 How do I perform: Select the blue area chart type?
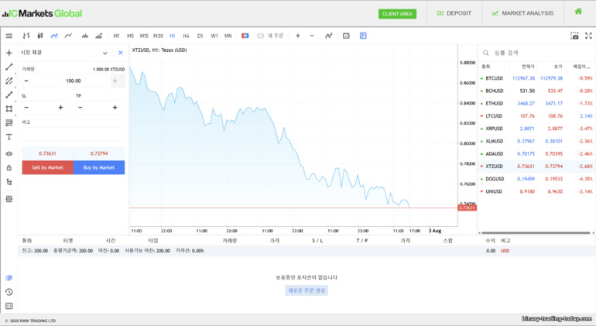(x=54, y=36)
